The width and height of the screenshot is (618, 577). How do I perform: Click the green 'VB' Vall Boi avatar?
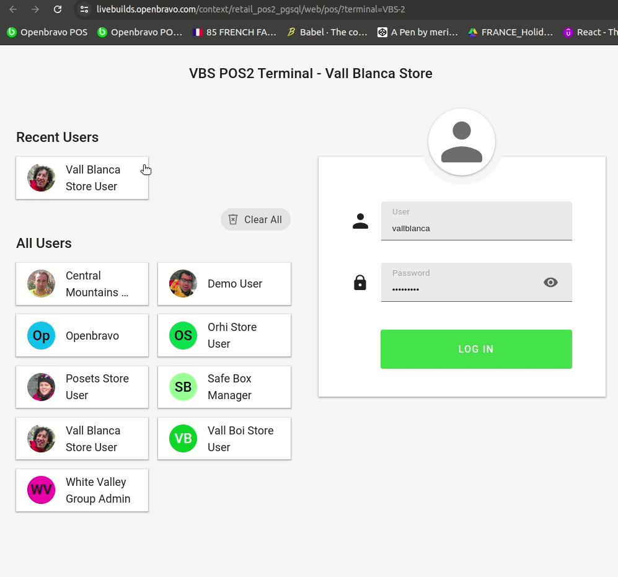tap(183, 439)
